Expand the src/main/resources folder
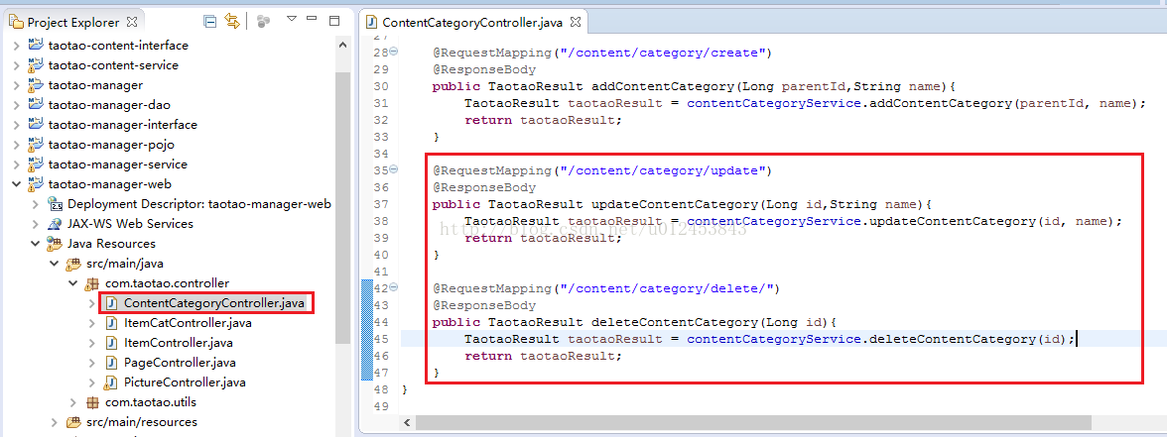 point(55,422)
